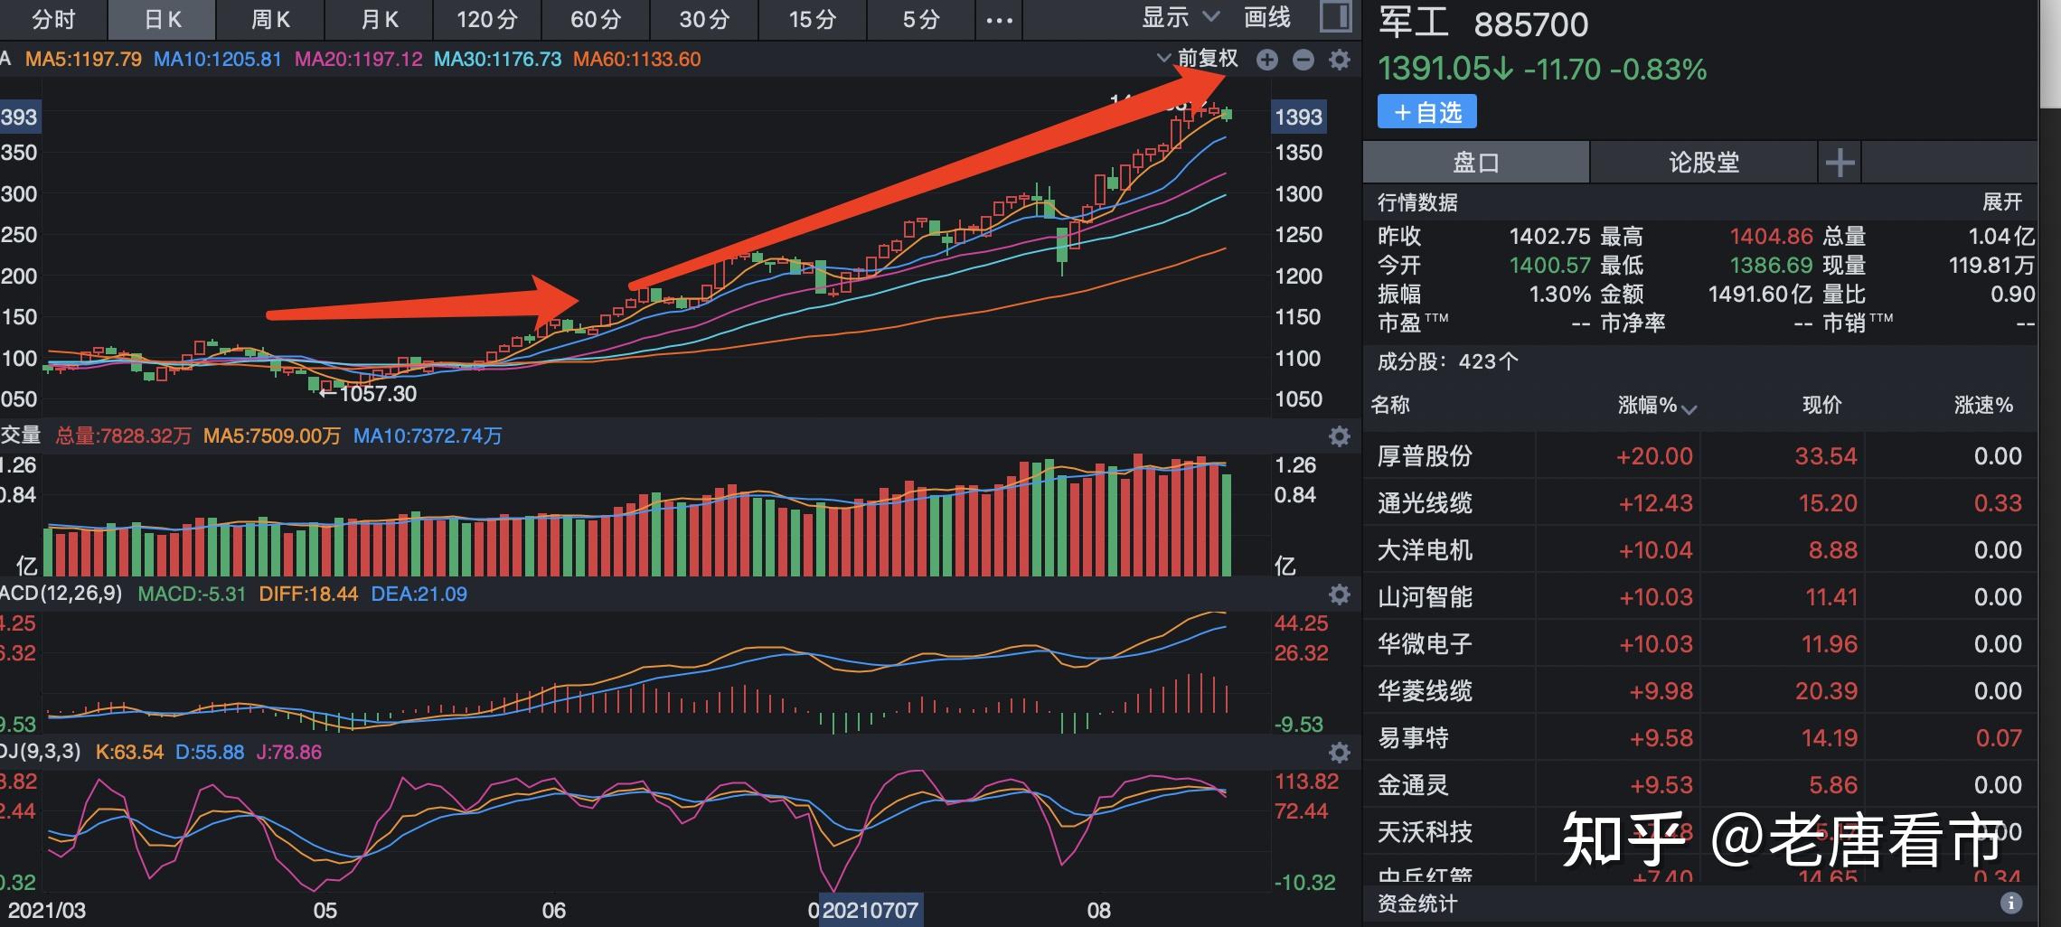Viewport: 2061px width, 927px height.
Task: Switch chart to 30分 period
Action: pyautogui.click(x=704, y=20)
